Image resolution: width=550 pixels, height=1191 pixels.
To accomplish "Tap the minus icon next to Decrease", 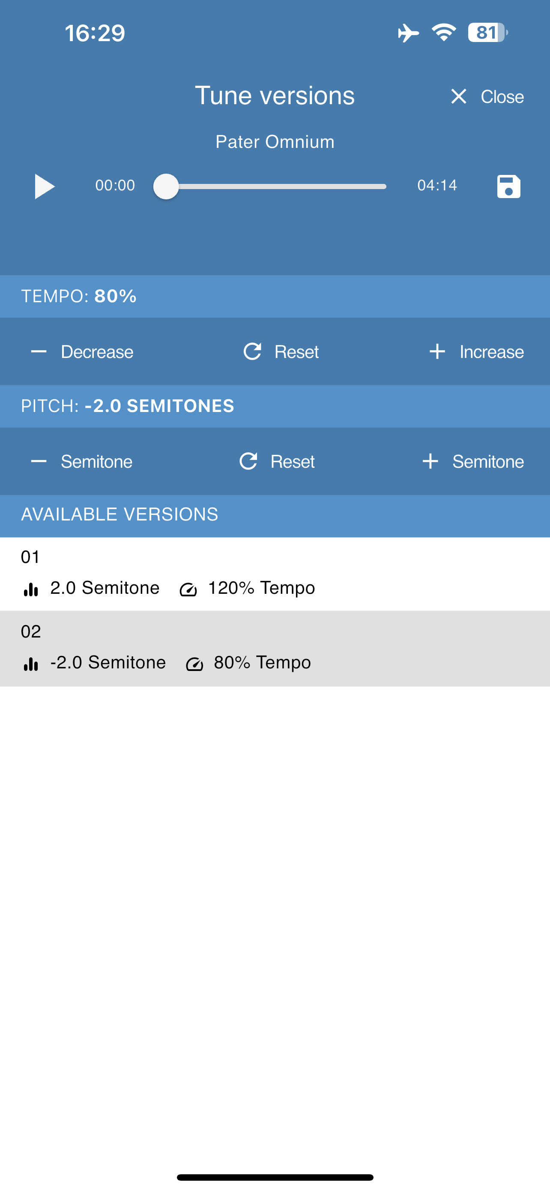I will coord(39,352).
